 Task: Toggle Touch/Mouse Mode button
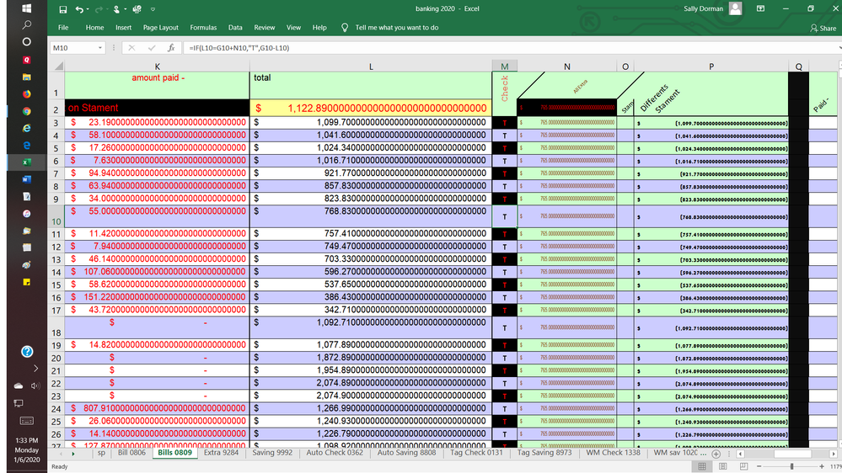[116, 9]
